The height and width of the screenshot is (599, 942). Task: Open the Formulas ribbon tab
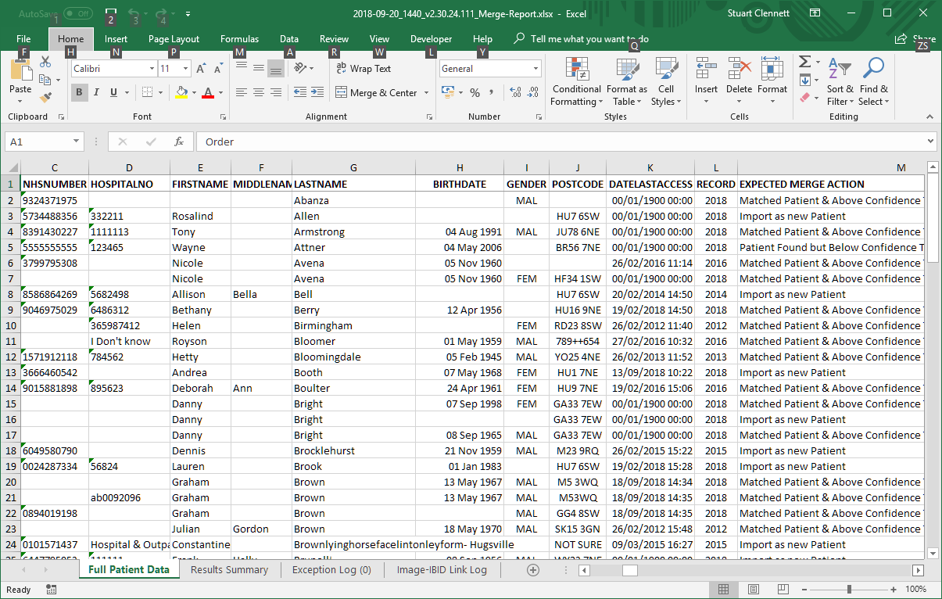pos(239,39)
